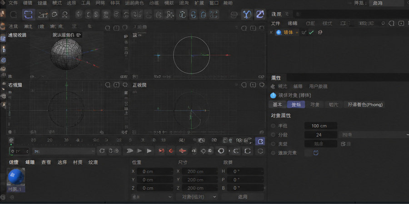
Task: Open the 工具 menu in the menu bar
Action: pyautogui.click(x=85, y=3)
